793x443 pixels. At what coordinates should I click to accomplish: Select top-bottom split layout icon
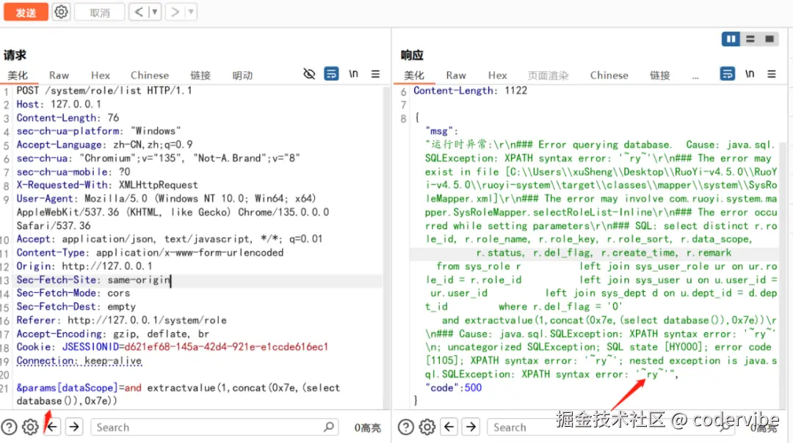pyautogui.click(x=750, y=39)
